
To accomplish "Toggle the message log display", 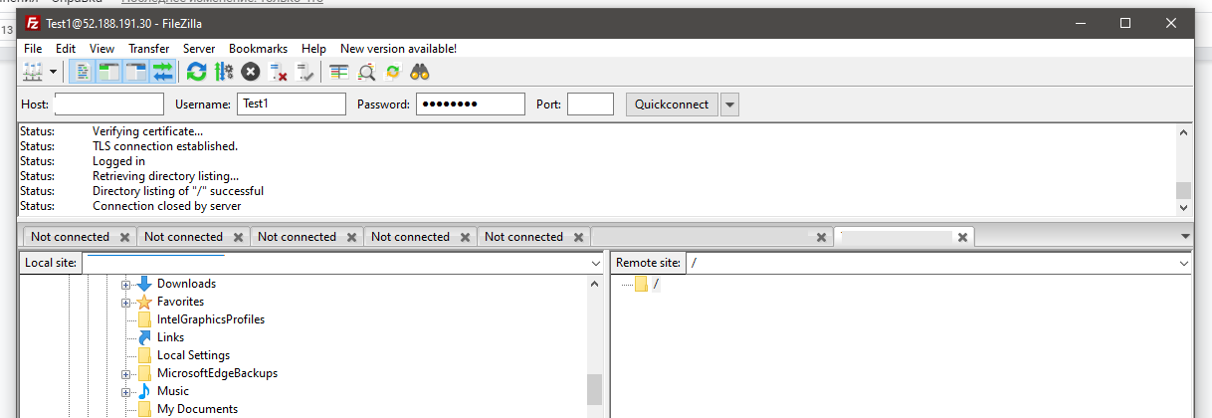I will (84, 72).
